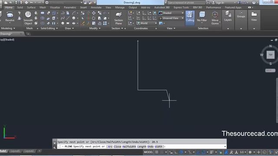Viewport: 278px width, 156px height.
Task: Switch to the Layout1 tab
Action: tap(15, 151)
